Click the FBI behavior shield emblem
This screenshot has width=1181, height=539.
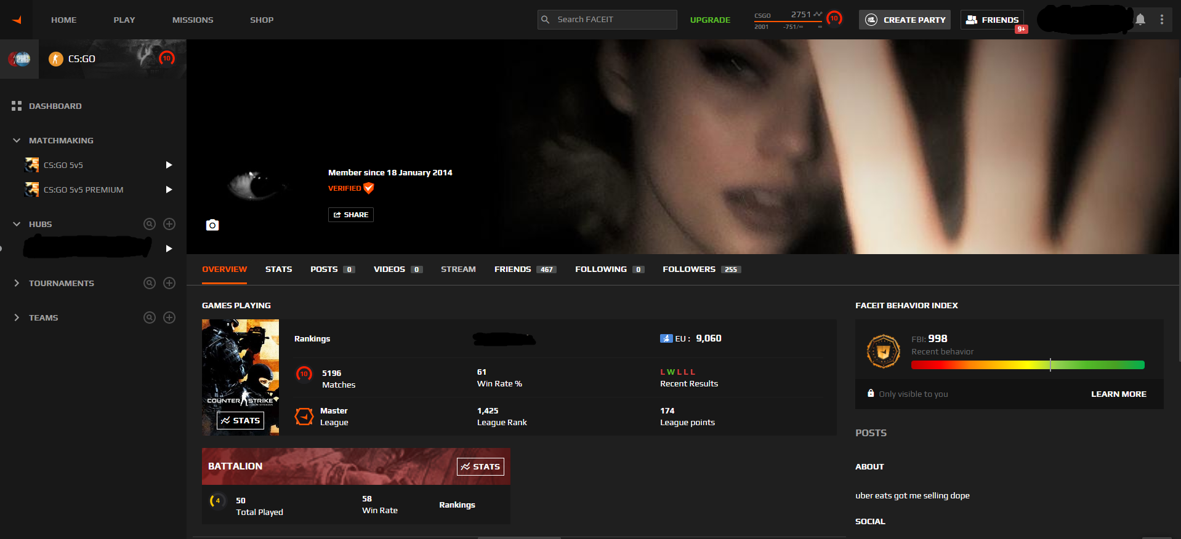884,351
